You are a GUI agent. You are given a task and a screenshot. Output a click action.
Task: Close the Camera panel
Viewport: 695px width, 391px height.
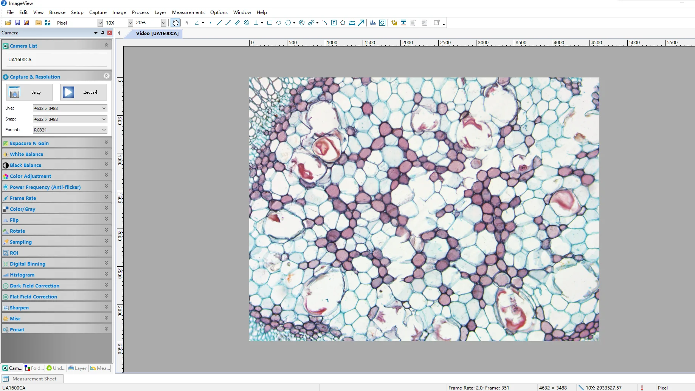[110, 33]
